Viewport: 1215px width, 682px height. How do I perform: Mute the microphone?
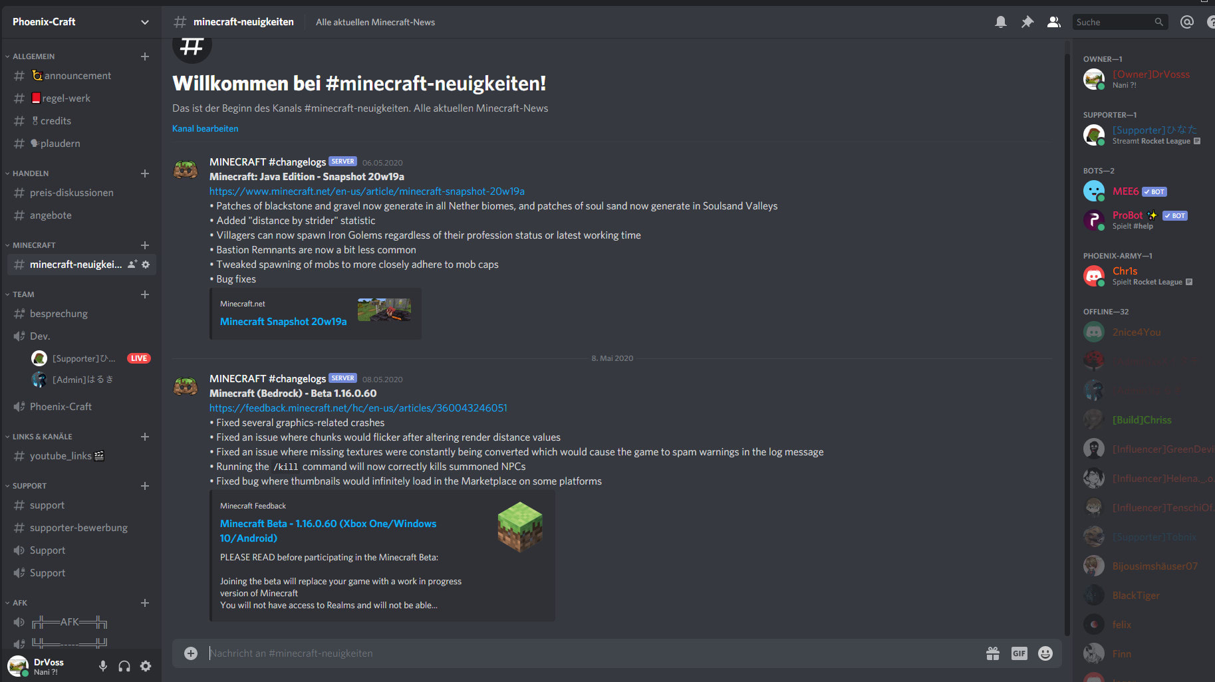tap(103, 665)
